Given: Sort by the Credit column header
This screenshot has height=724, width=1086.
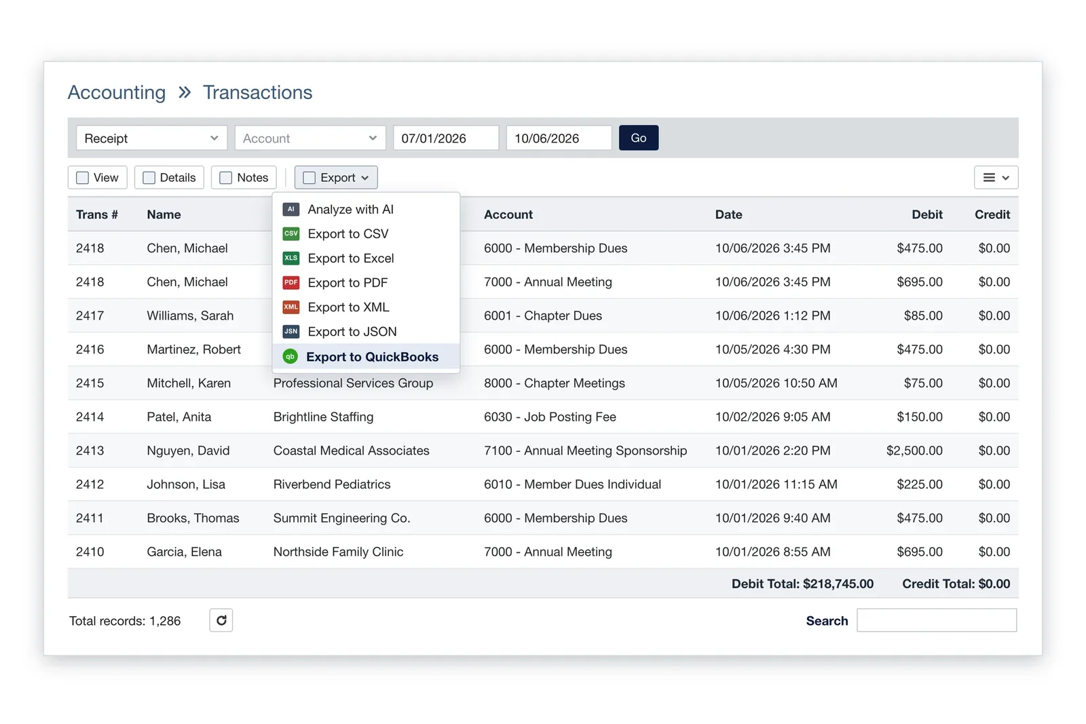Looking at the screenshot, I should click(x=992, y=214).
